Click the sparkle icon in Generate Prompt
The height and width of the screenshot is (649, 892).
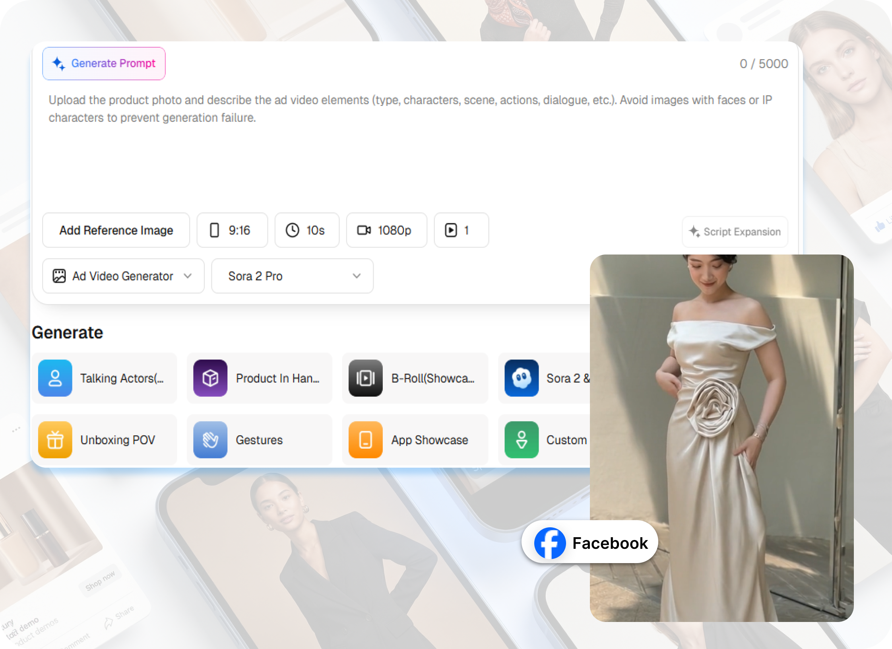point(59,64)
